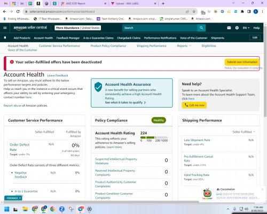Expand the Reports dropdown menu
The height and width of the screenshot is (214, 267).
click(184, 46)
